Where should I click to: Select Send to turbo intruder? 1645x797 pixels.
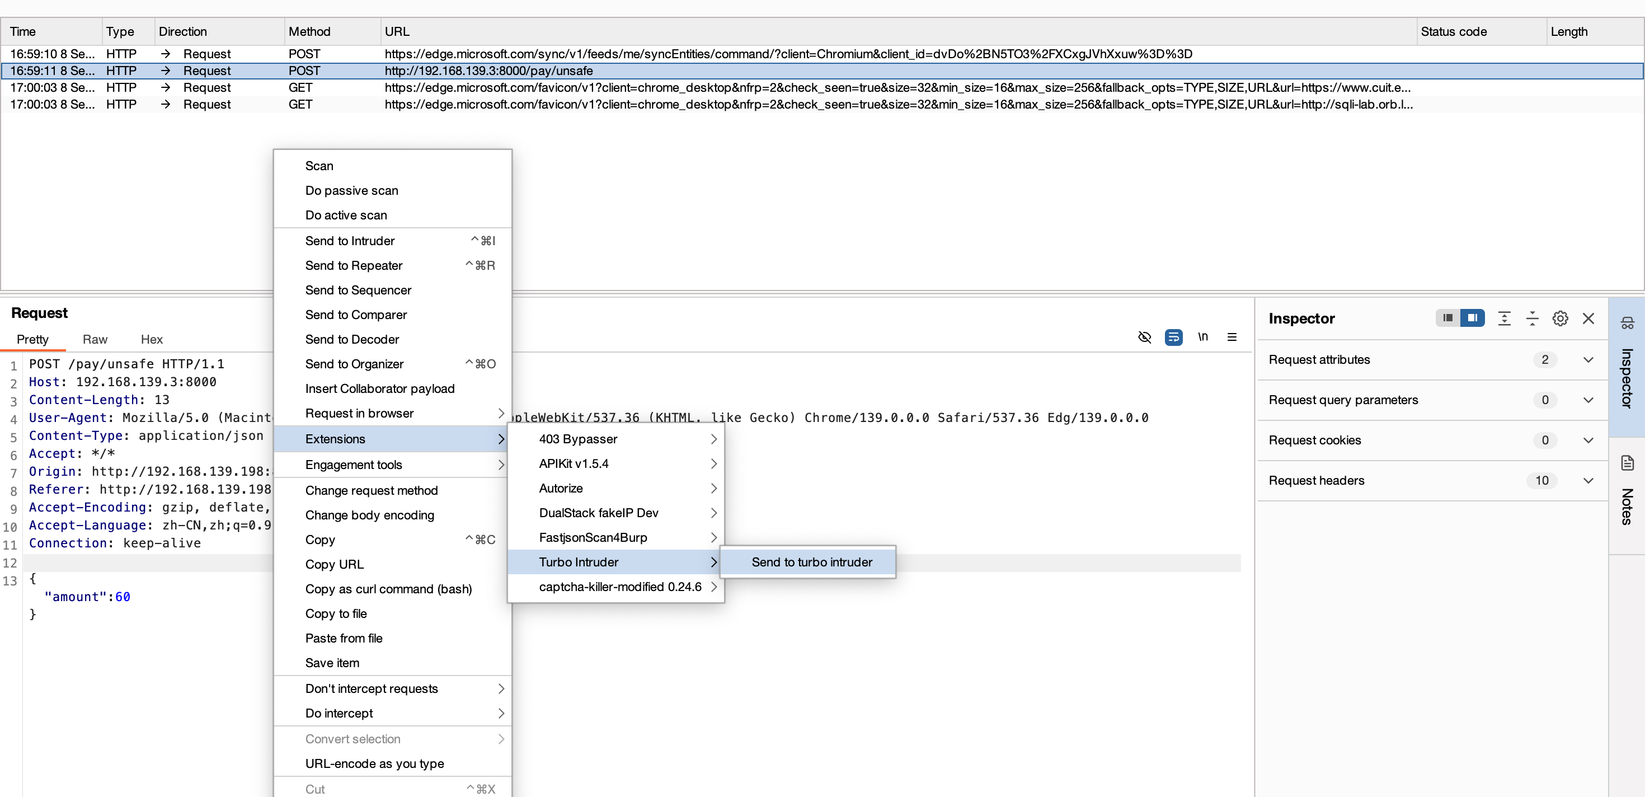pyautogui.click(x=808, y=562)
